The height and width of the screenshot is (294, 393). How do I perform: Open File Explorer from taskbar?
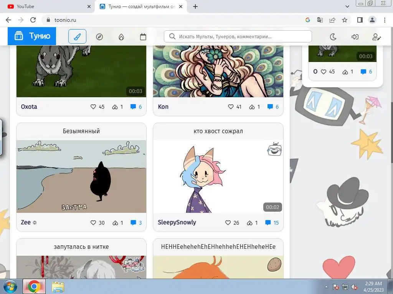(x=58, y=286)
